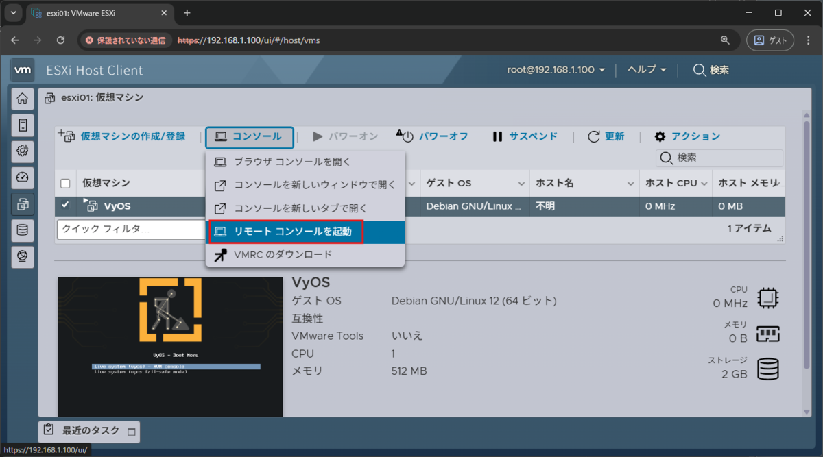
Task: Open the Host navigator icon in sidebar
Action: point(23,99)
